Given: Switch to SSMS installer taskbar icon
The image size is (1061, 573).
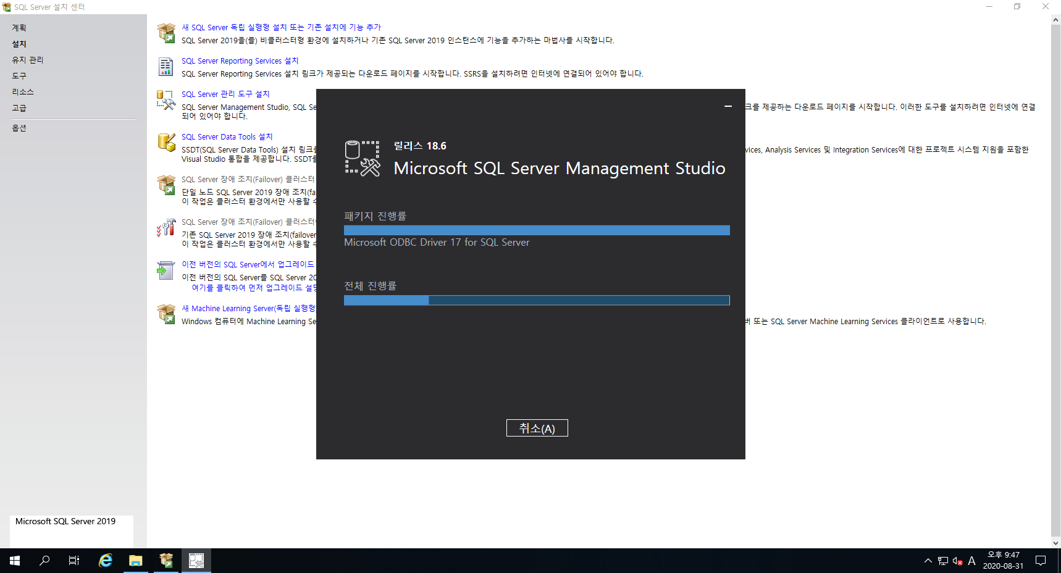Looking at the screenshot, I should point(196,561).
